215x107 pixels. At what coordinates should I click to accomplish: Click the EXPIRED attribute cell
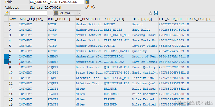click(118, 104)
